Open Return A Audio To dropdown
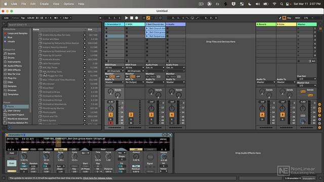324x182 pixels. tap(266, 82)
